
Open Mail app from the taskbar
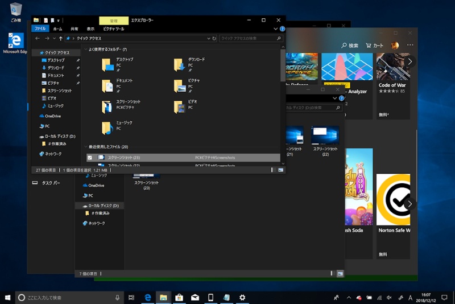pyautogui.click(x=195, y=297)
